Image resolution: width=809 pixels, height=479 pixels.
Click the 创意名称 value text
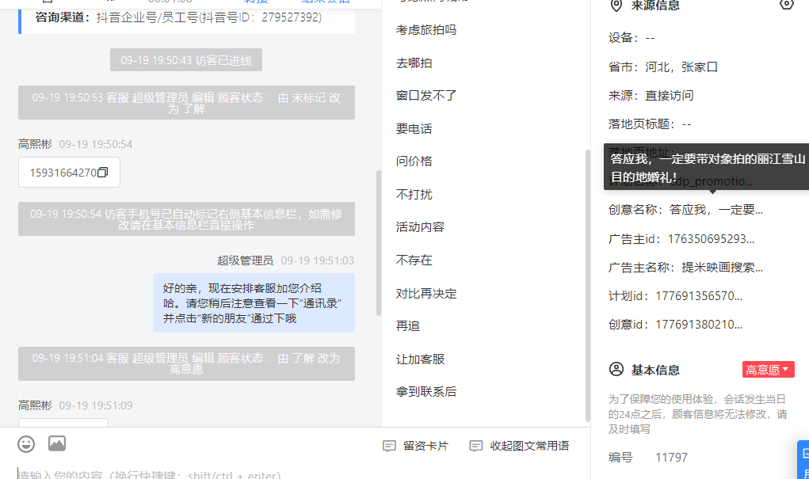[x=716, y=210]
